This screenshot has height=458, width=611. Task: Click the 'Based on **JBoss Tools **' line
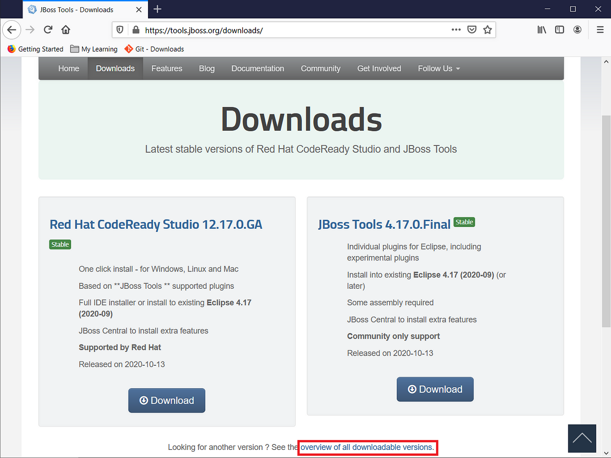(156, 286)
